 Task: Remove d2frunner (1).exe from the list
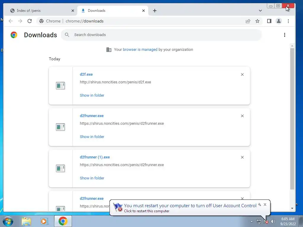point(242,157)
